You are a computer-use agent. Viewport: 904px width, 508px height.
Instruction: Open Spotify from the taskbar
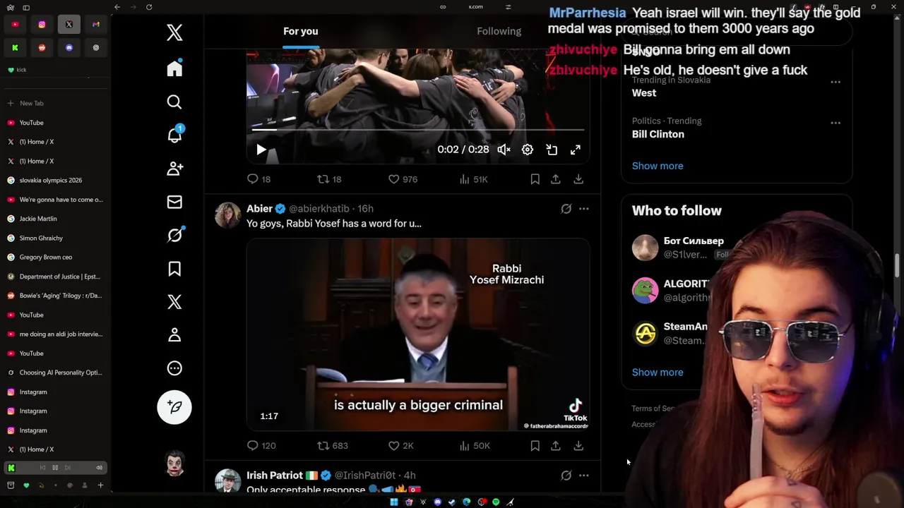tap(496, 502)
